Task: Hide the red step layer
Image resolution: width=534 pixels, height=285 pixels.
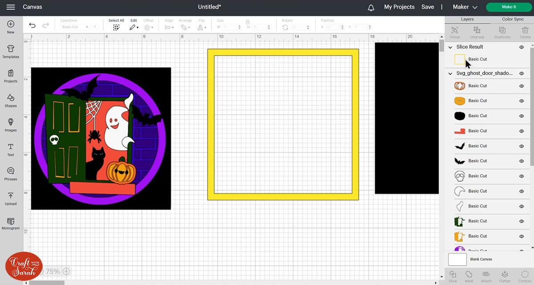Action: click(522, 131)
